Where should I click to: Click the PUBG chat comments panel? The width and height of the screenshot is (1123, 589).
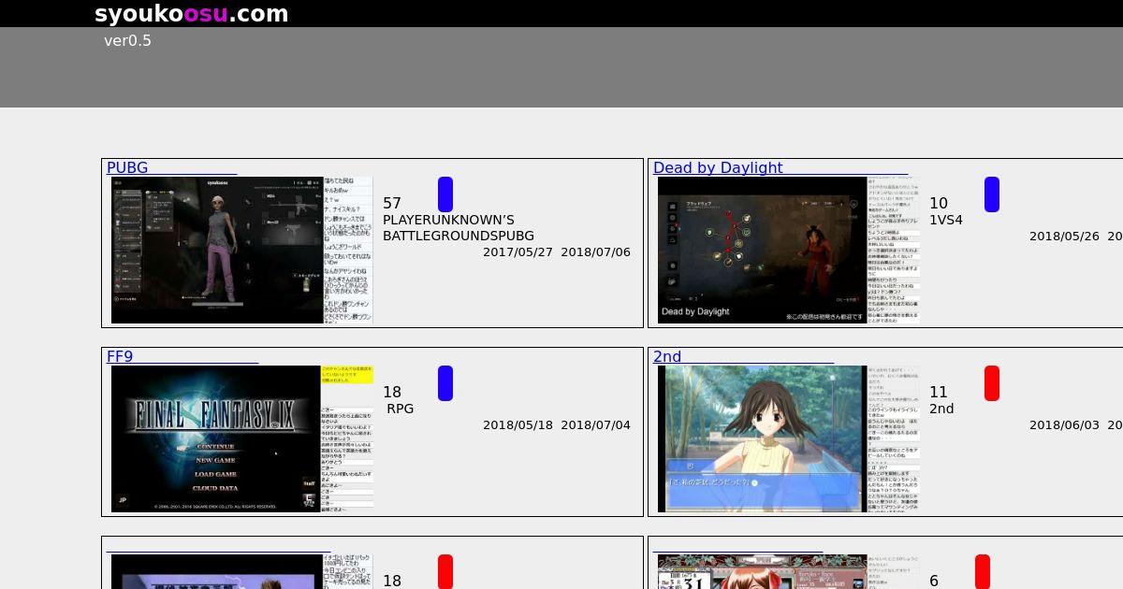(x=347, y=250)
